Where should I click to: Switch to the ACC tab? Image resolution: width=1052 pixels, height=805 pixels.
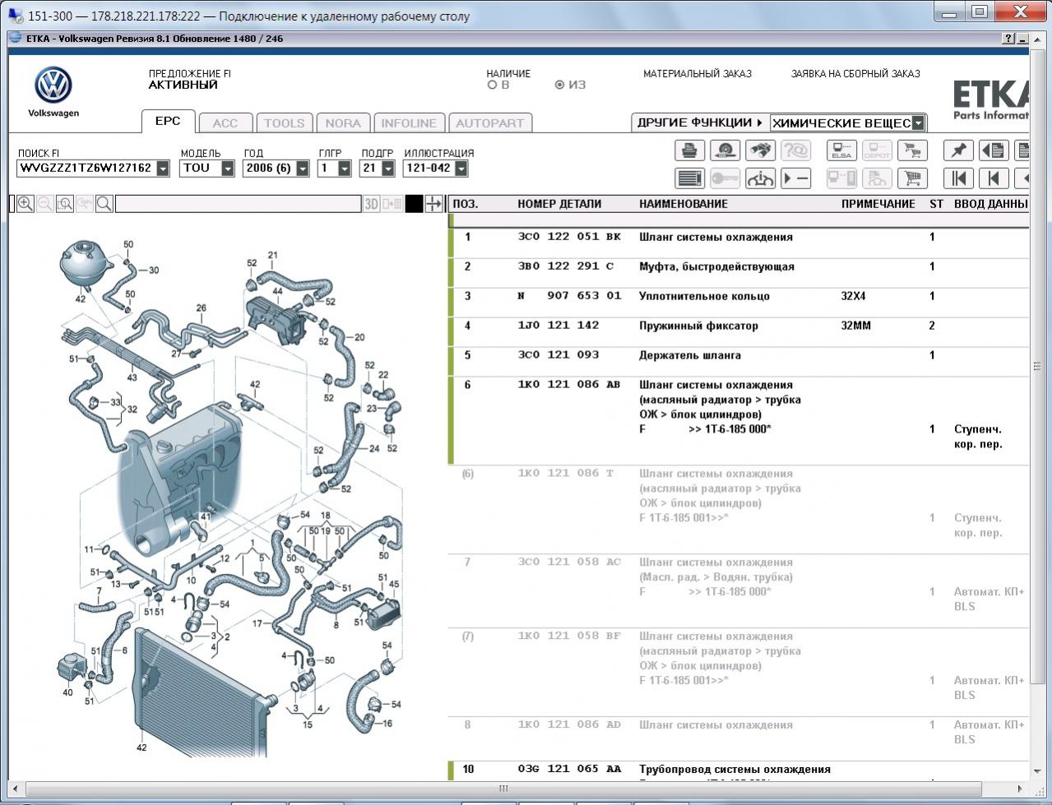click(x=225, y=123)
